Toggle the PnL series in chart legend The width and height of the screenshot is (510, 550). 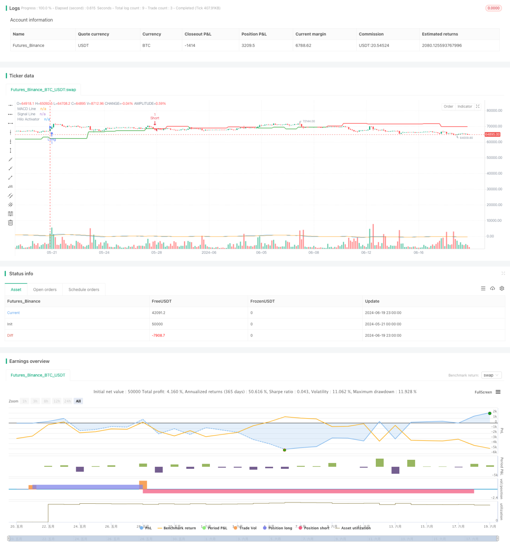click(146, 528)
